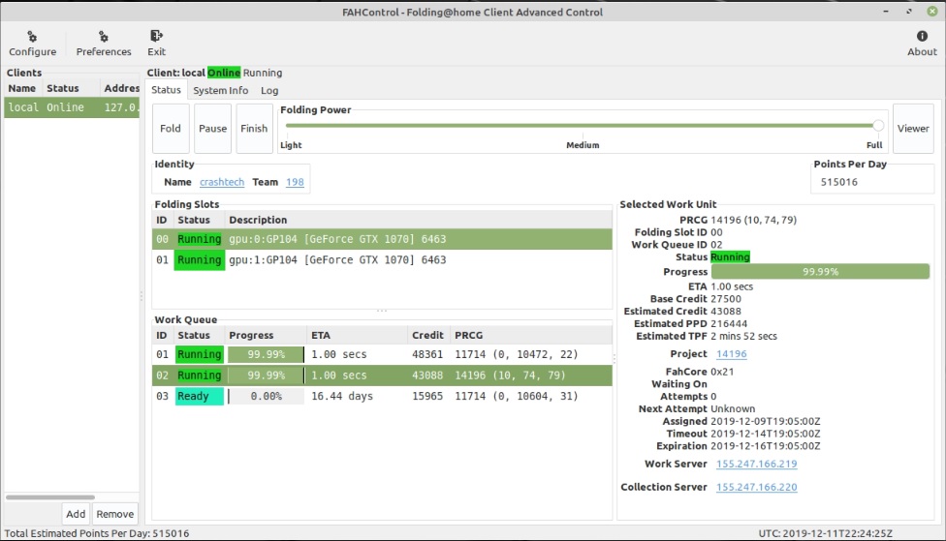This screenshot has width=946, height=541.
Task: Select work queue 01 row
Action: point(382,354)
